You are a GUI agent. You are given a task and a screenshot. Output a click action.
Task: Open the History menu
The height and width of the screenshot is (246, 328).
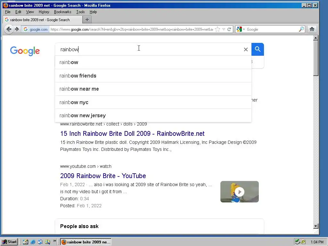44,12
